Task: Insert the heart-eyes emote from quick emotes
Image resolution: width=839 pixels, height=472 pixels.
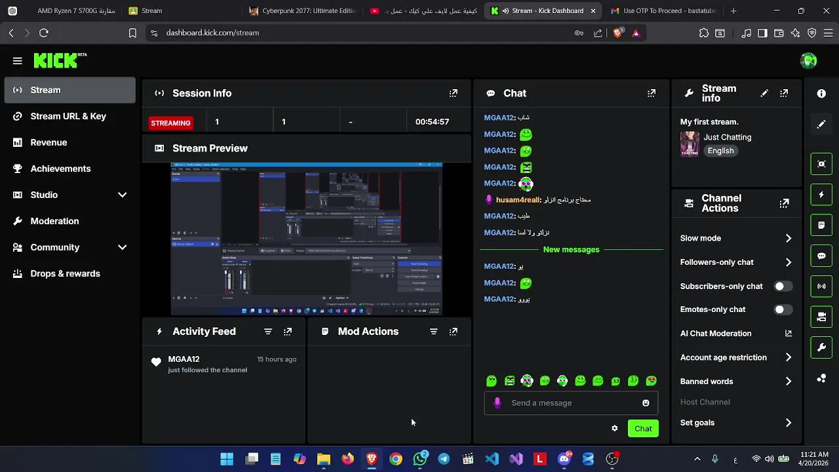Action: (651, 381)
